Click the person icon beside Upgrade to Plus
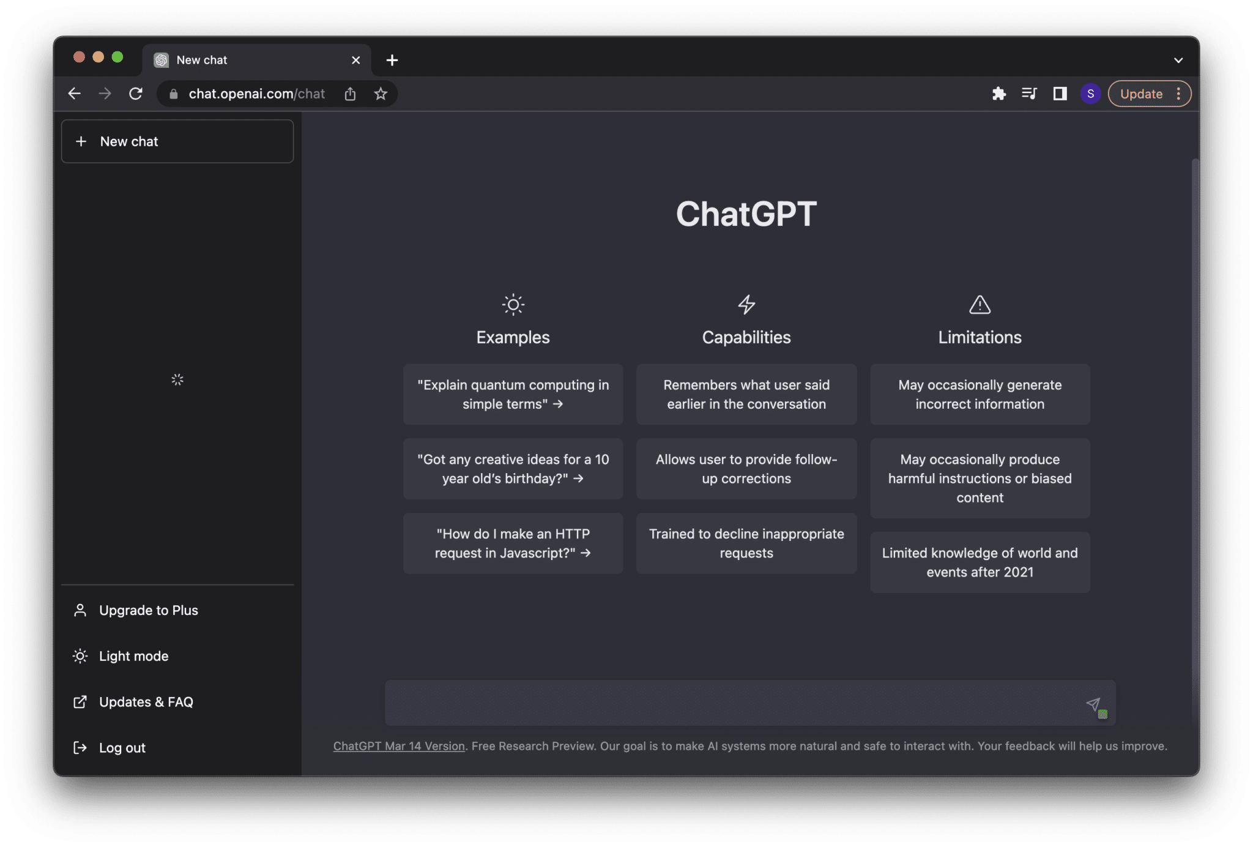This screenshot has width=1253, height=847. point(80,610)
